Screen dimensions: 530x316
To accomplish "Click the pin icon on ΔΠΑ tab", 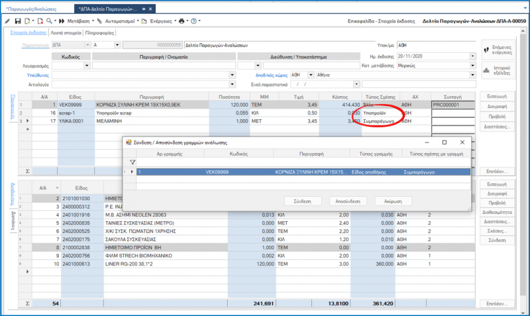I will point(144,9).
